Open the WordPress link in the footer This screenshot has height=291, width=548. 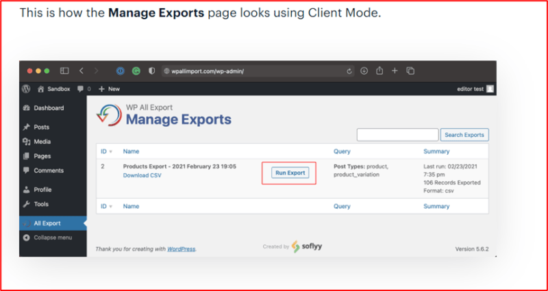(x=181, y=249)
